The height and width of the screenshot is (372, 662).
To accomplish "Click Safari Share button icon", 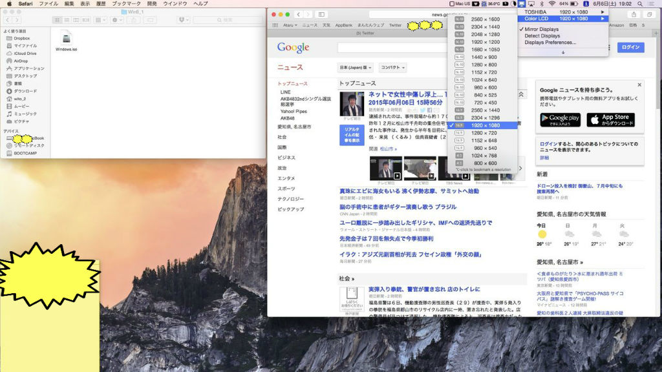I will [x=634, y=14].
